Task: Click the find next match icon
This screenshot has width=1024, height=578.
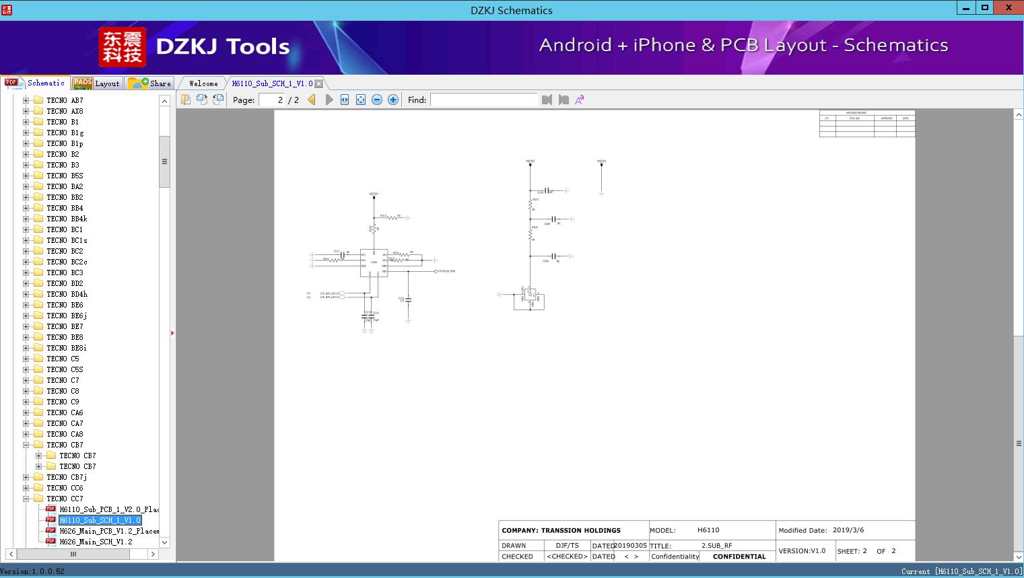Action: point(564,100)
